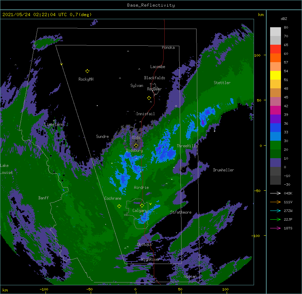Click the Blackfalds label

coord(155,78)
